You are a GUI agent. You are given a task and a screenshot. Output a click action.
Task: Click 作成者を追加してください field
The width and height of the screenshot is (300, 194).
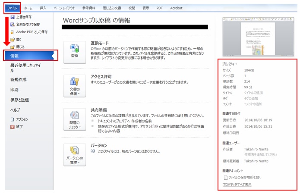pos(260,154)
